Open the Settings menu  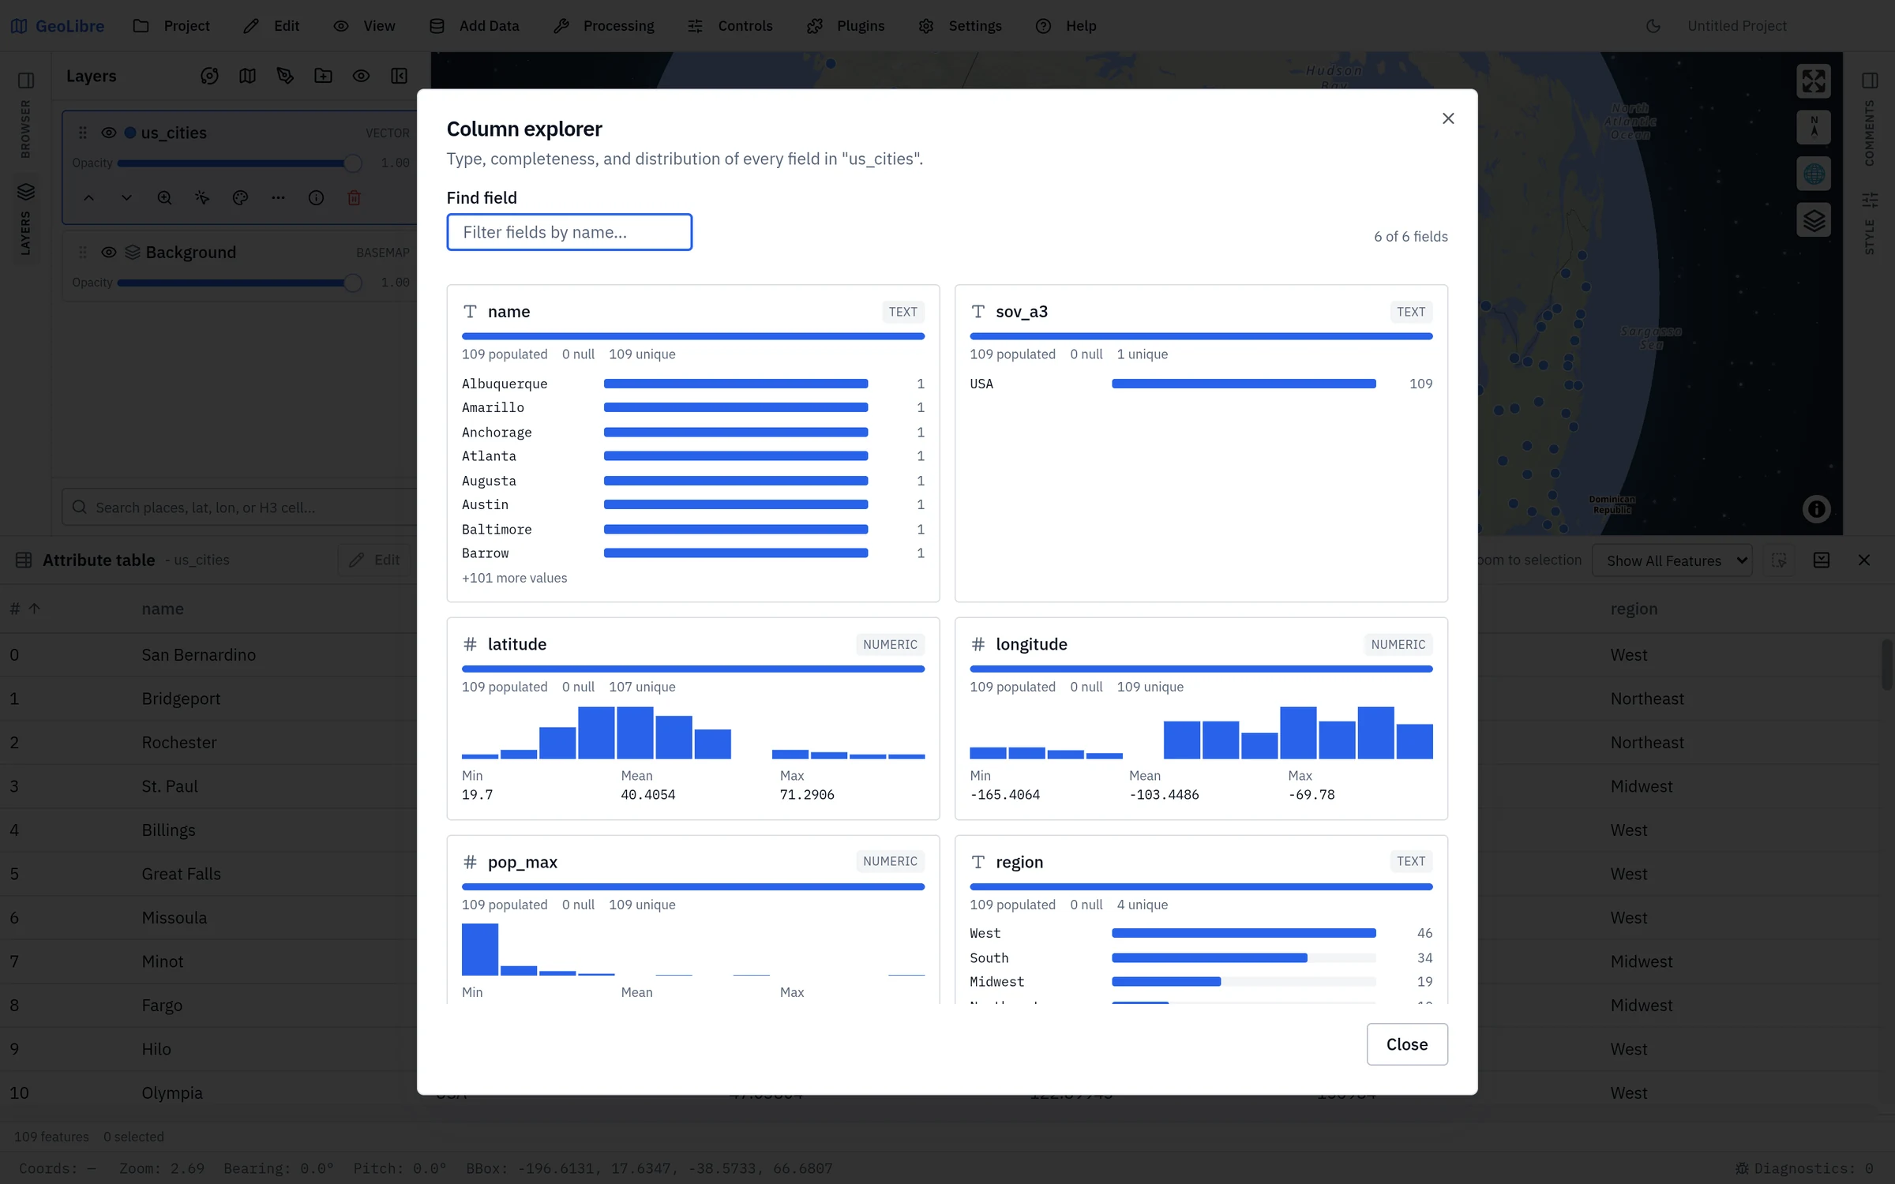(960, 25)
